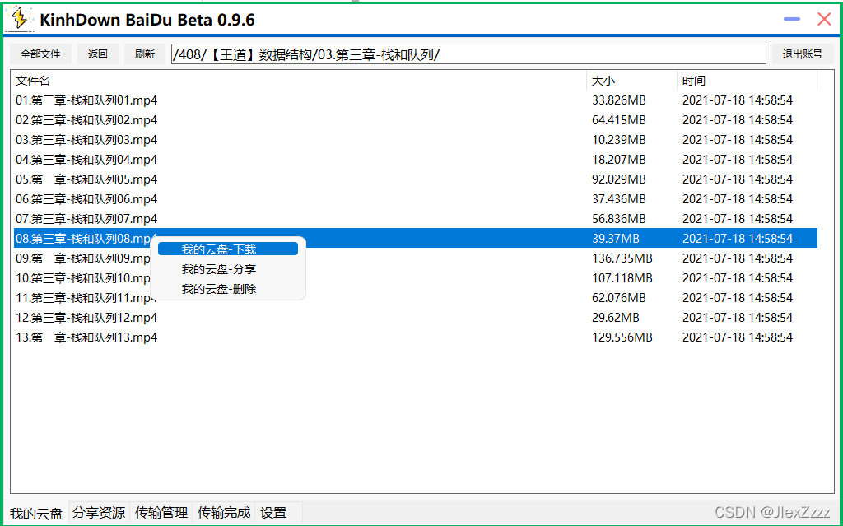This screenshot has height=526, width=843.
Task: Select file 06.第三章-栈和队列06.mp4
Action: coord(86,199)
